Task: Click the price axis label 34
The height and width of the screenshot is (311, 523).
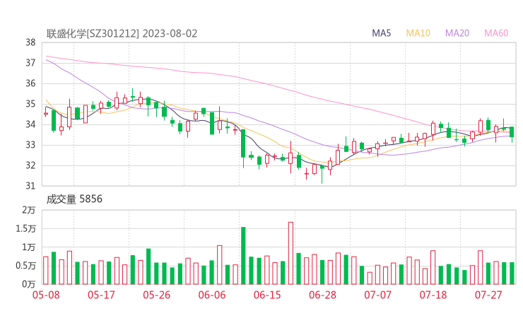Action: [30, 124]
